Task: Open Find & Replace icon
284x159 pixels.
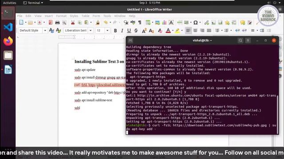Action: (x=126, y=23)
